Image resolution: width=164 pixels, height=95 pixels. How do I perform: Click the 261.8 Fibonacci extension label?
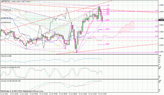(x=108, y=44)
